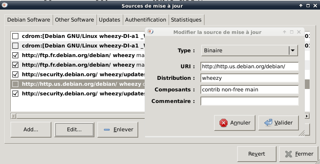This screenshot has width=320, height=164.
Task: Click the application icon in main title bar
Action: tap(5, 5)
